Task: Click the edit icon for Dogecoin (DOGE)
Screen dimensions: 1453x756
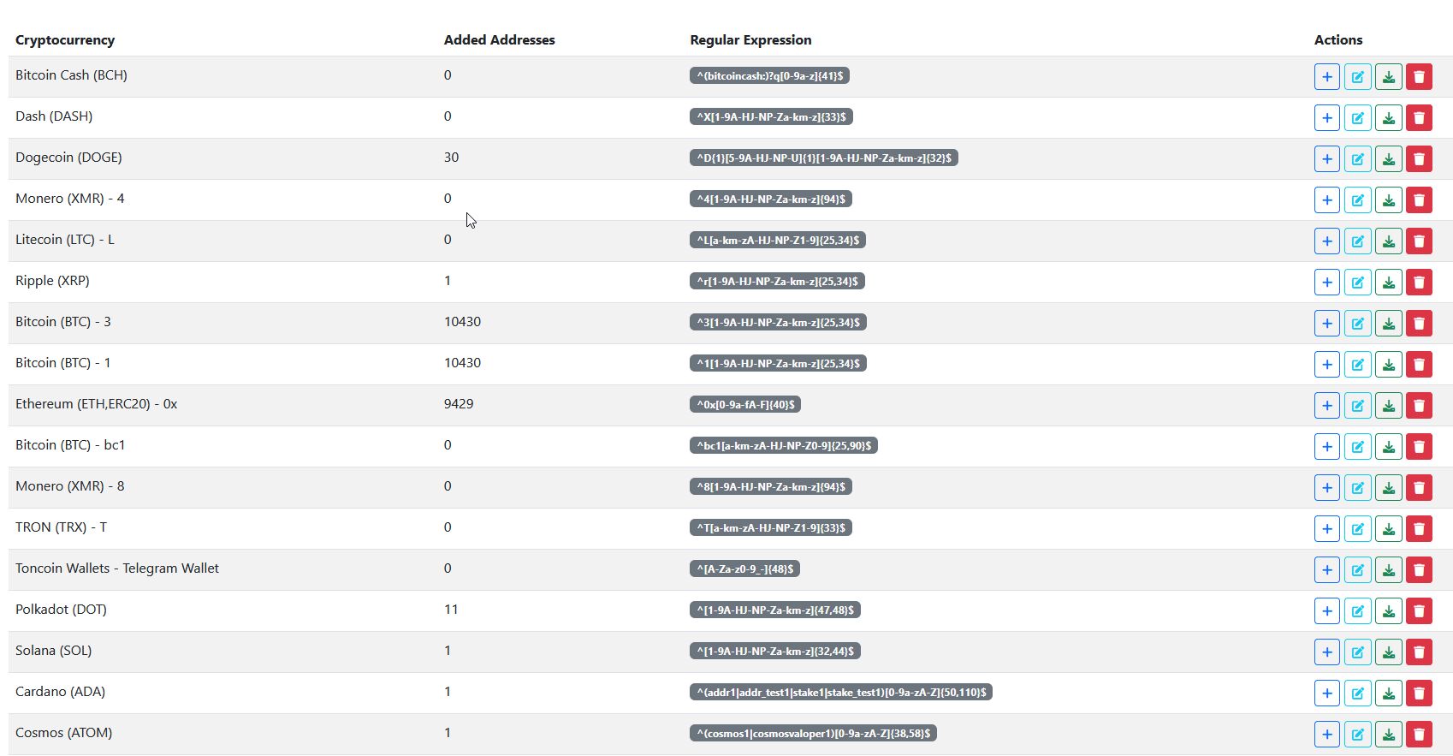Action: coord(1357,159)
